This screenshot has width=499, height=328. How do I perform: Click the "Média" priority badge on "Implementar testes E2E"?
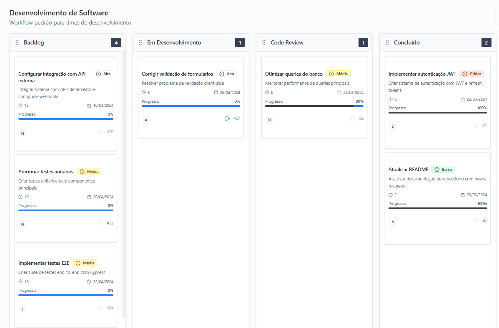(x=85, y=263)
